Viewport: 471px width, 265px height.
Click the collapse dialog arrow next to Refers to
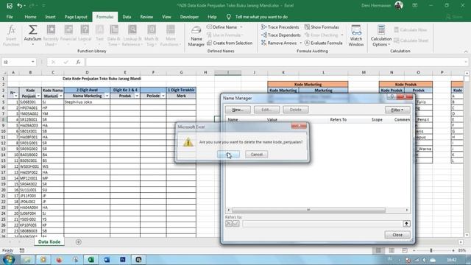point(406,224)
